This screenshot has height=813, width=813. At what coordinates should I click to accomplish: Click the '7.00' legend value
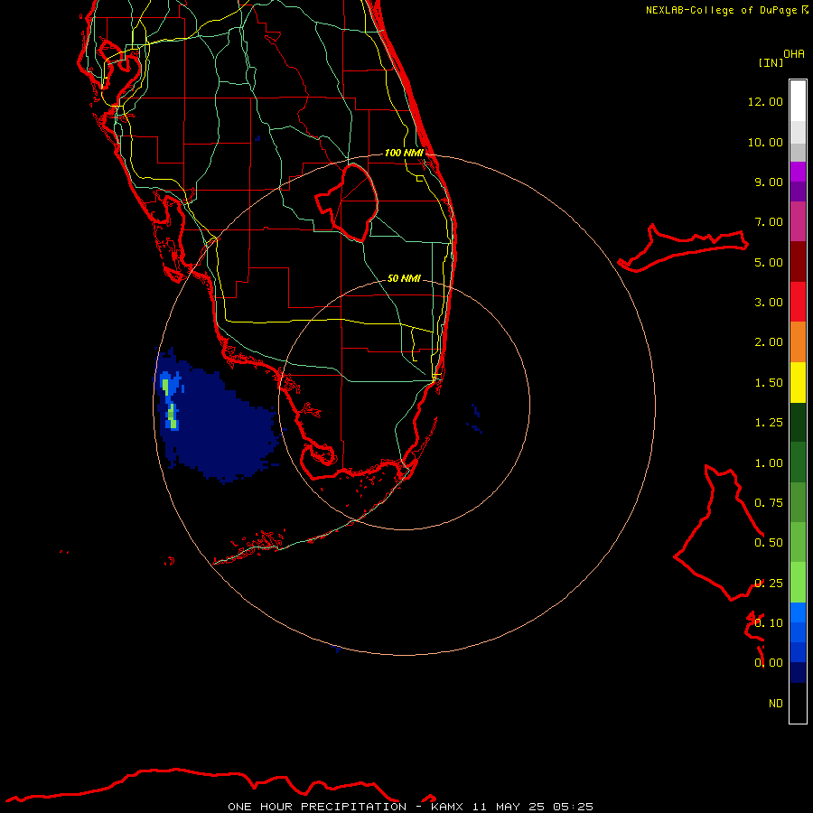pos(769,222)
